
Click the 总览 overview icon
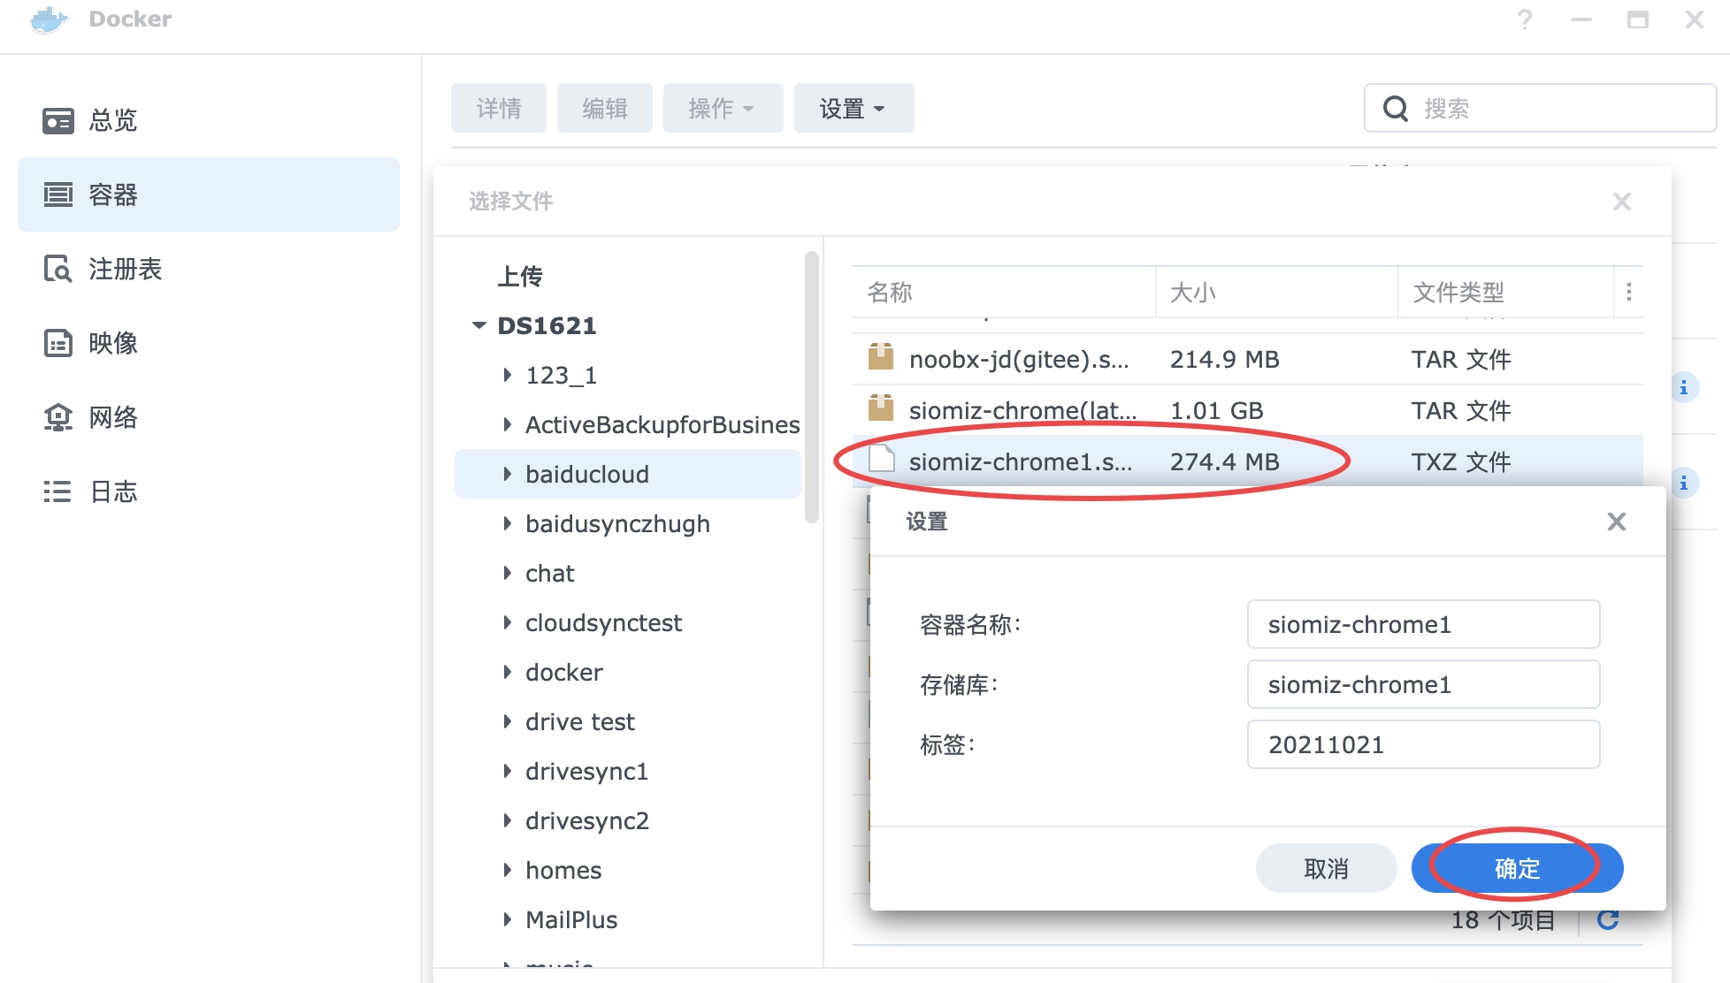click(x=58, y=120)
